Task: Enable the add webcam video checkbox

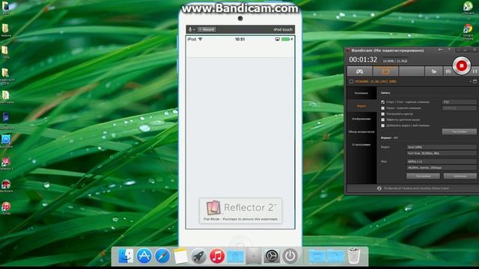Action: click(382, 126)
